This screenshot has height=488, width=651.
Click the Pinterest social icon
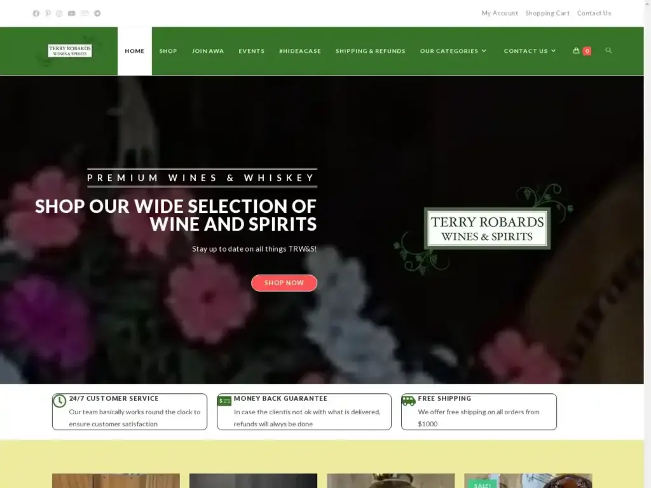[x=48, y=13]
